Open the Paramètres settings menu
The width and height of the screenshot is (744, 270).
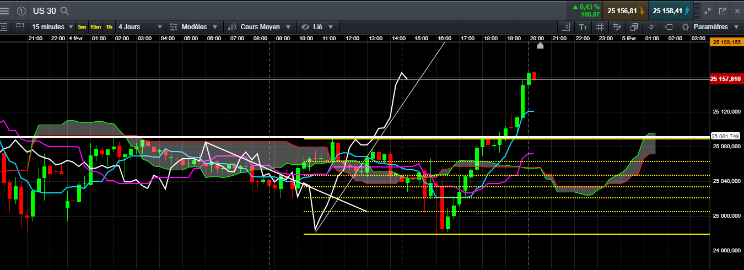[710, 27]
